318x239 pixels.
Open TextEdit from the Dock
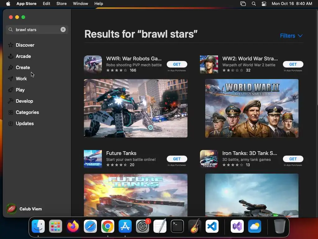[160, 226]
